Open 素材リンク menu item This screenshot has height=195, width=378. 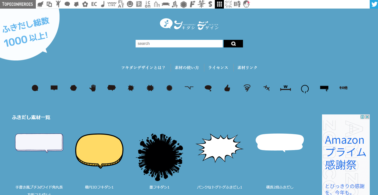[247, 68]
